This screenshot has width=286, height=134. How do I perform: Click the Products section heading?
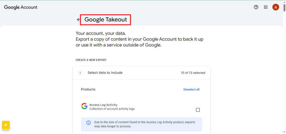(x=88, y=89)
